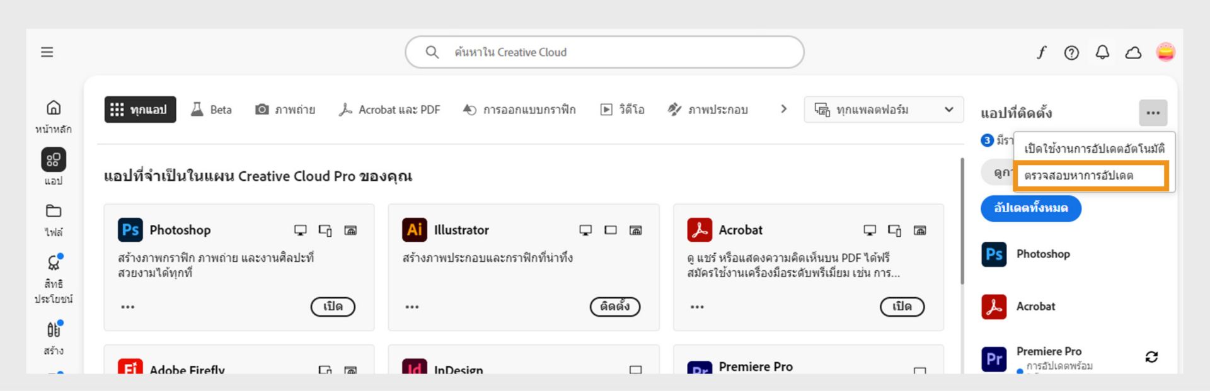This screenshot has width=1210, height=391.
Task: Click the desktop platform icon on Photoshop card
Action: point(301,230)
